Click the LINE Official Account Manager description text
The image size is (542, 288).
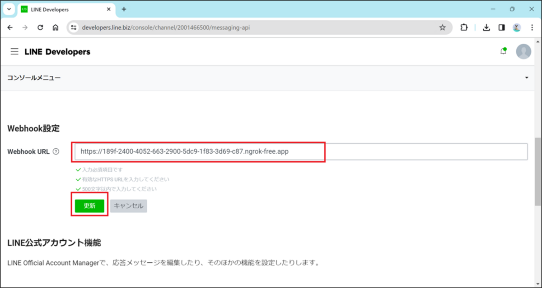(164, 262)
